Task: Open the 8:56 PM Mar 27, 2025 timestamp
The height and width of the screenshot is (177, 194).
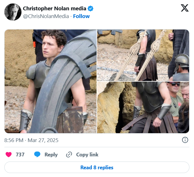Action: pyautogui.click(x=32, y=140)
